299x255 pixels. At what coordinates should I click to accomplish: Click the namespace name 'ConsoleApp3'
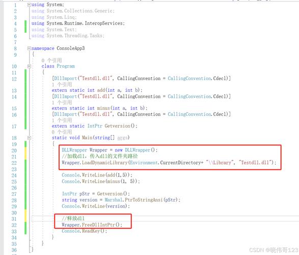tap(71, 48)
